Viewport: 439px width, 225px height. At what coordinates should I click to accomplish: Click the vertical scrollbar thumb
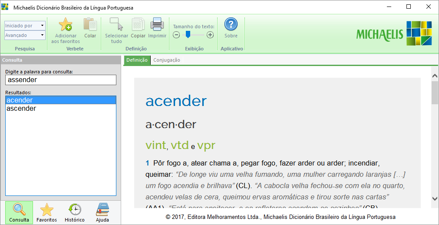(x=435, y=92)
